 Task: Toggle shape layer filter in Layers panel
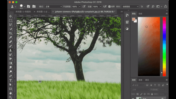click(159, 85)
